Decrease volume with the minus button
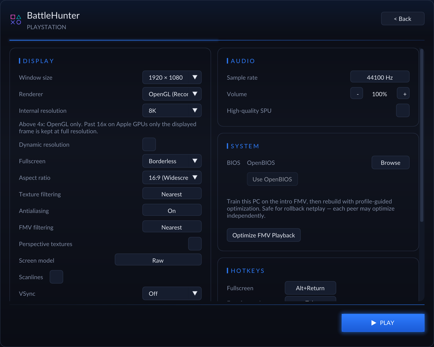The height and width of the screenshot is (347, 434). [x=357, y=94]
